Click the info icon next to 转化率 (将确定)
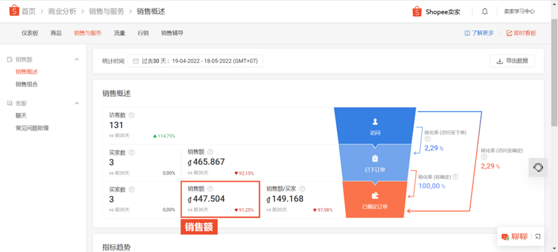This screenshot has height=252, width=558. [x=455, y=177]
